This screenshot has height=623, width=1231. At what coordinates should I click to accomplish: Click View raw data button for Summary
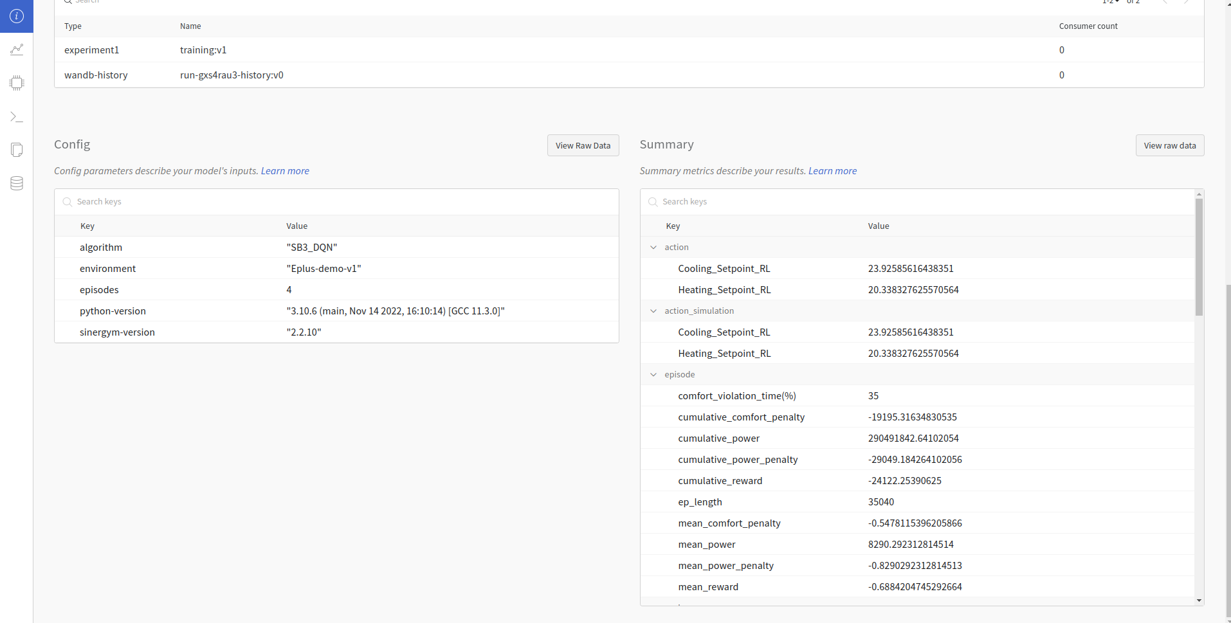click(x=1170, y=145)
